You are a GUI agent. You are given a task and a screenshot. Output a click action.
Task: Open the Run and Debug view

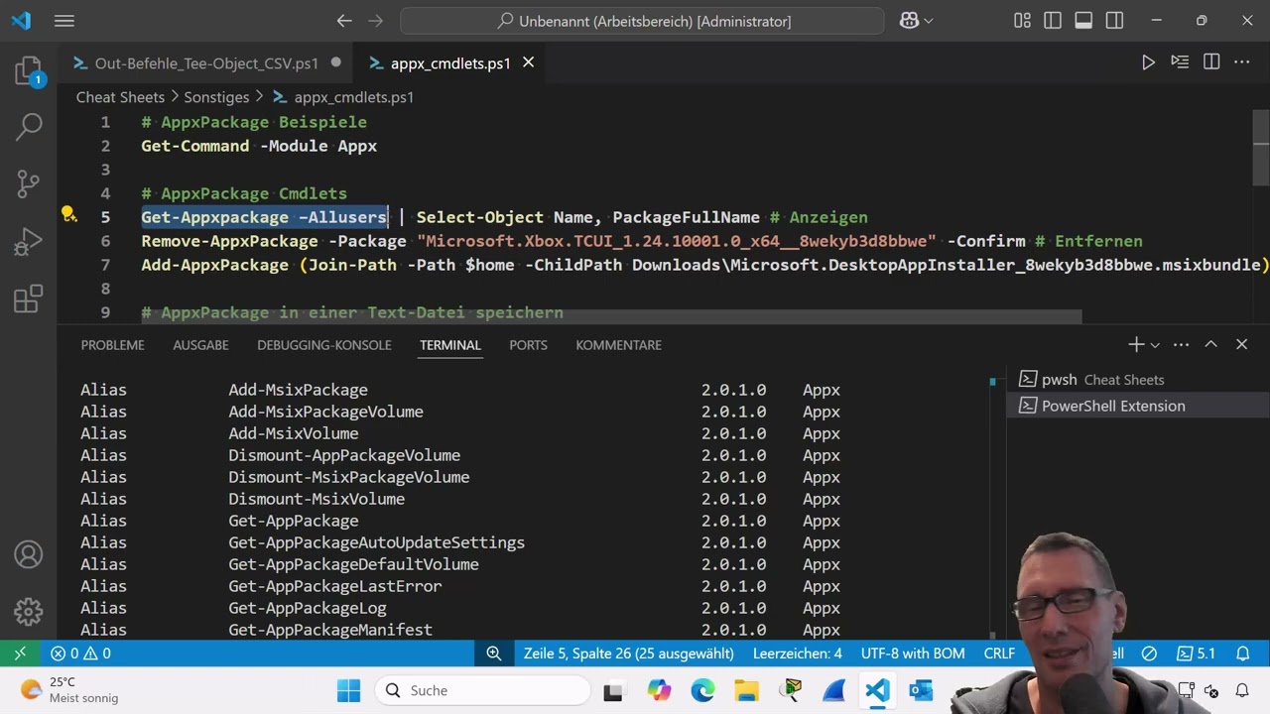(29, 241)
